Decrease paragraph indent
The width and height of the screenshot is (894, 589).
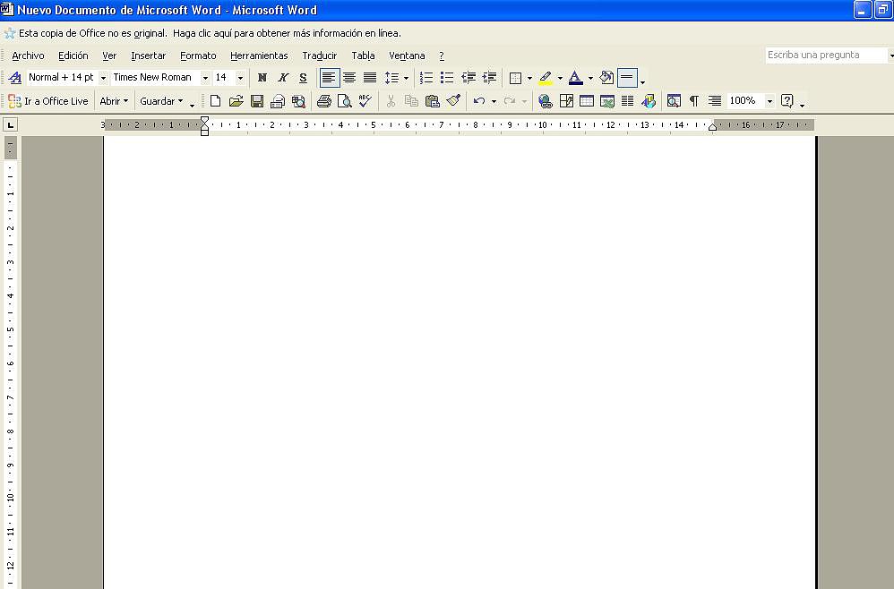[468, 78]
